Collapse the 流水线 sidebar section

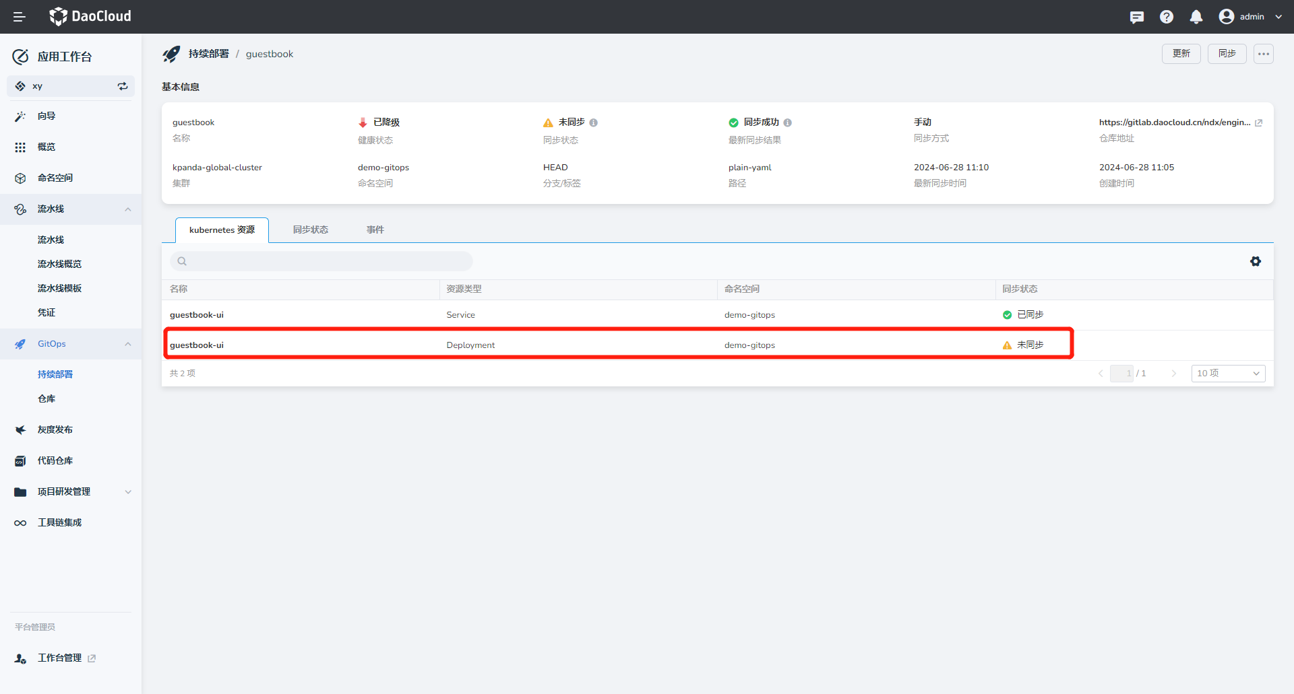click(x=128, y=209)
